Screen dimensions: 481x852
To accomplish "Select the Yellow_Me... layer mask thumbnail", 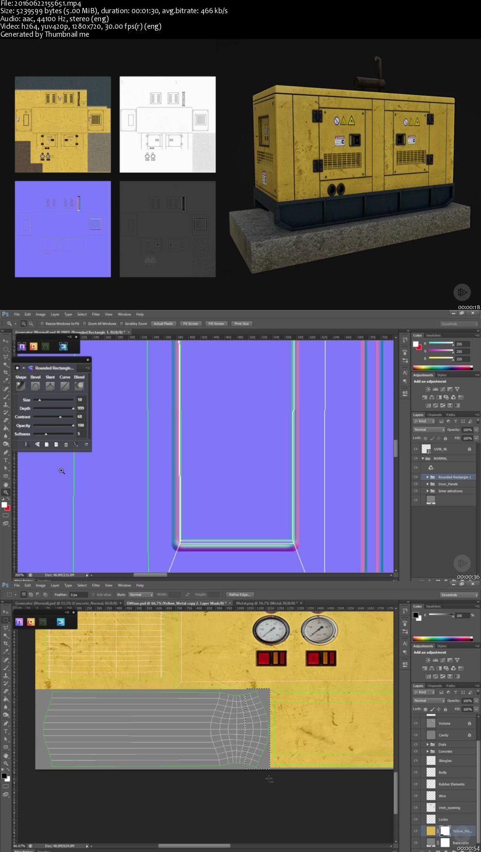I will pyautogui.click(x=445, y=831).
